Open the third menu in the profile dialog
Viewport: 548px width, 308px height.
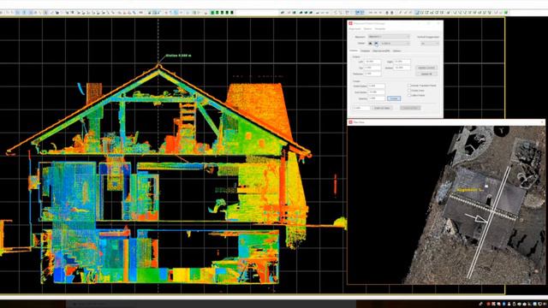click(x=380, y=28)
